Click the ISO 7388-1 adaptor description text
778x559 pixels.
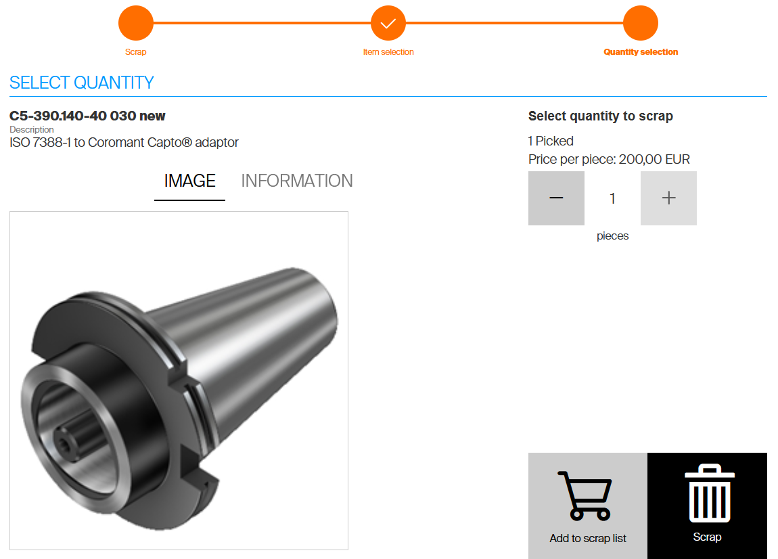tap(124, 143)
